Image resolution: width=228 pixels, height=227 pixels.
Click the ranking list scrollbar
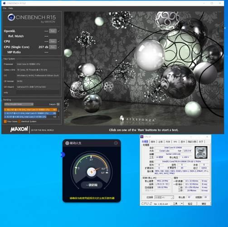click(x=58, y=113)
